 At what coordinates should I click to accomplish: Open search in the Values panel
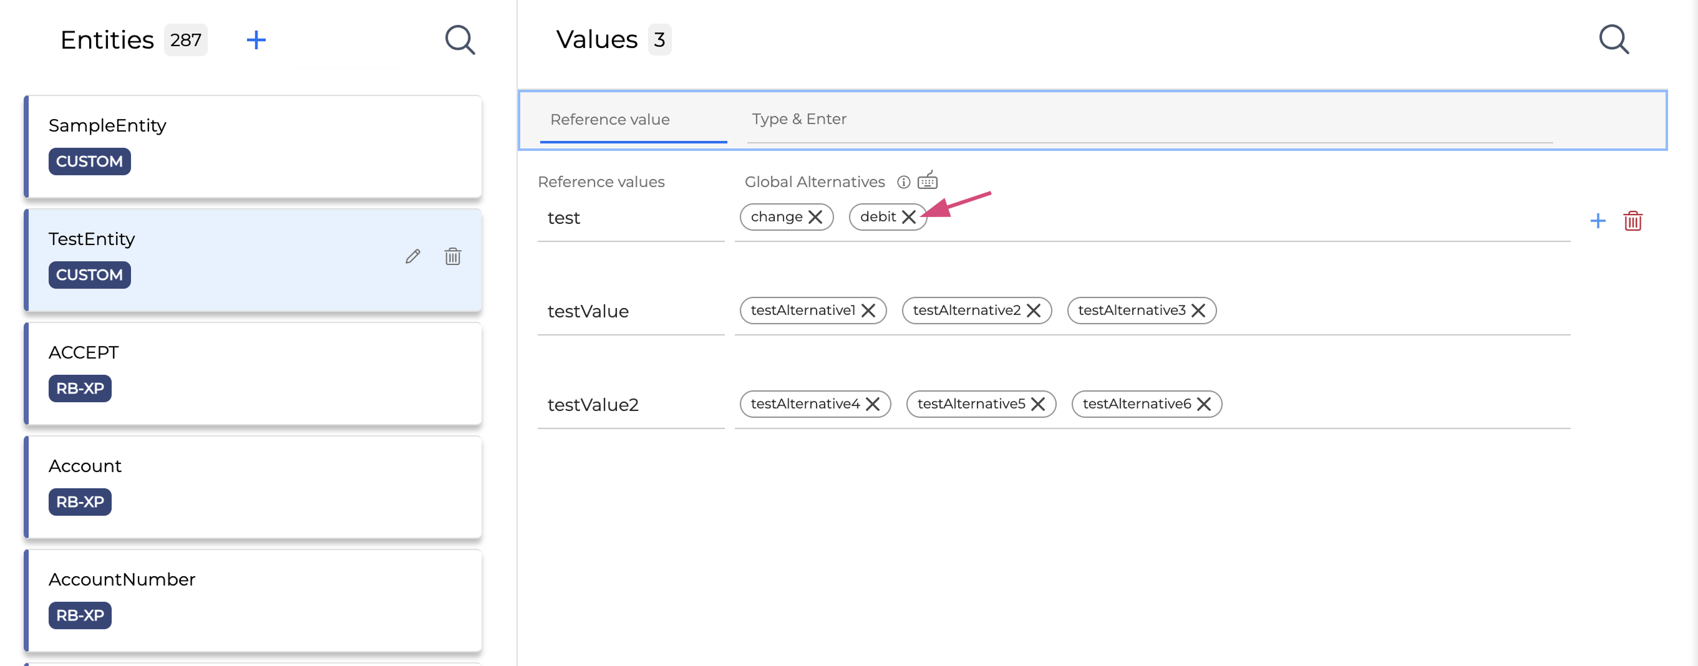[1613, 39]
